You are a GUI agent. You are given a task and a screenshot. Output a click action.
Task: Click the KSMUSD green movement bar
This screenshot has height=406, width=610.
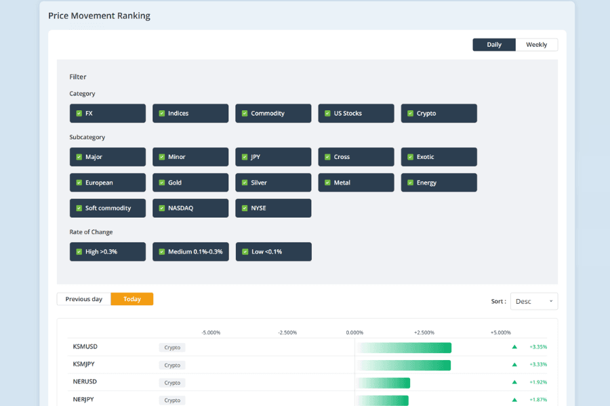coord(404,348)
